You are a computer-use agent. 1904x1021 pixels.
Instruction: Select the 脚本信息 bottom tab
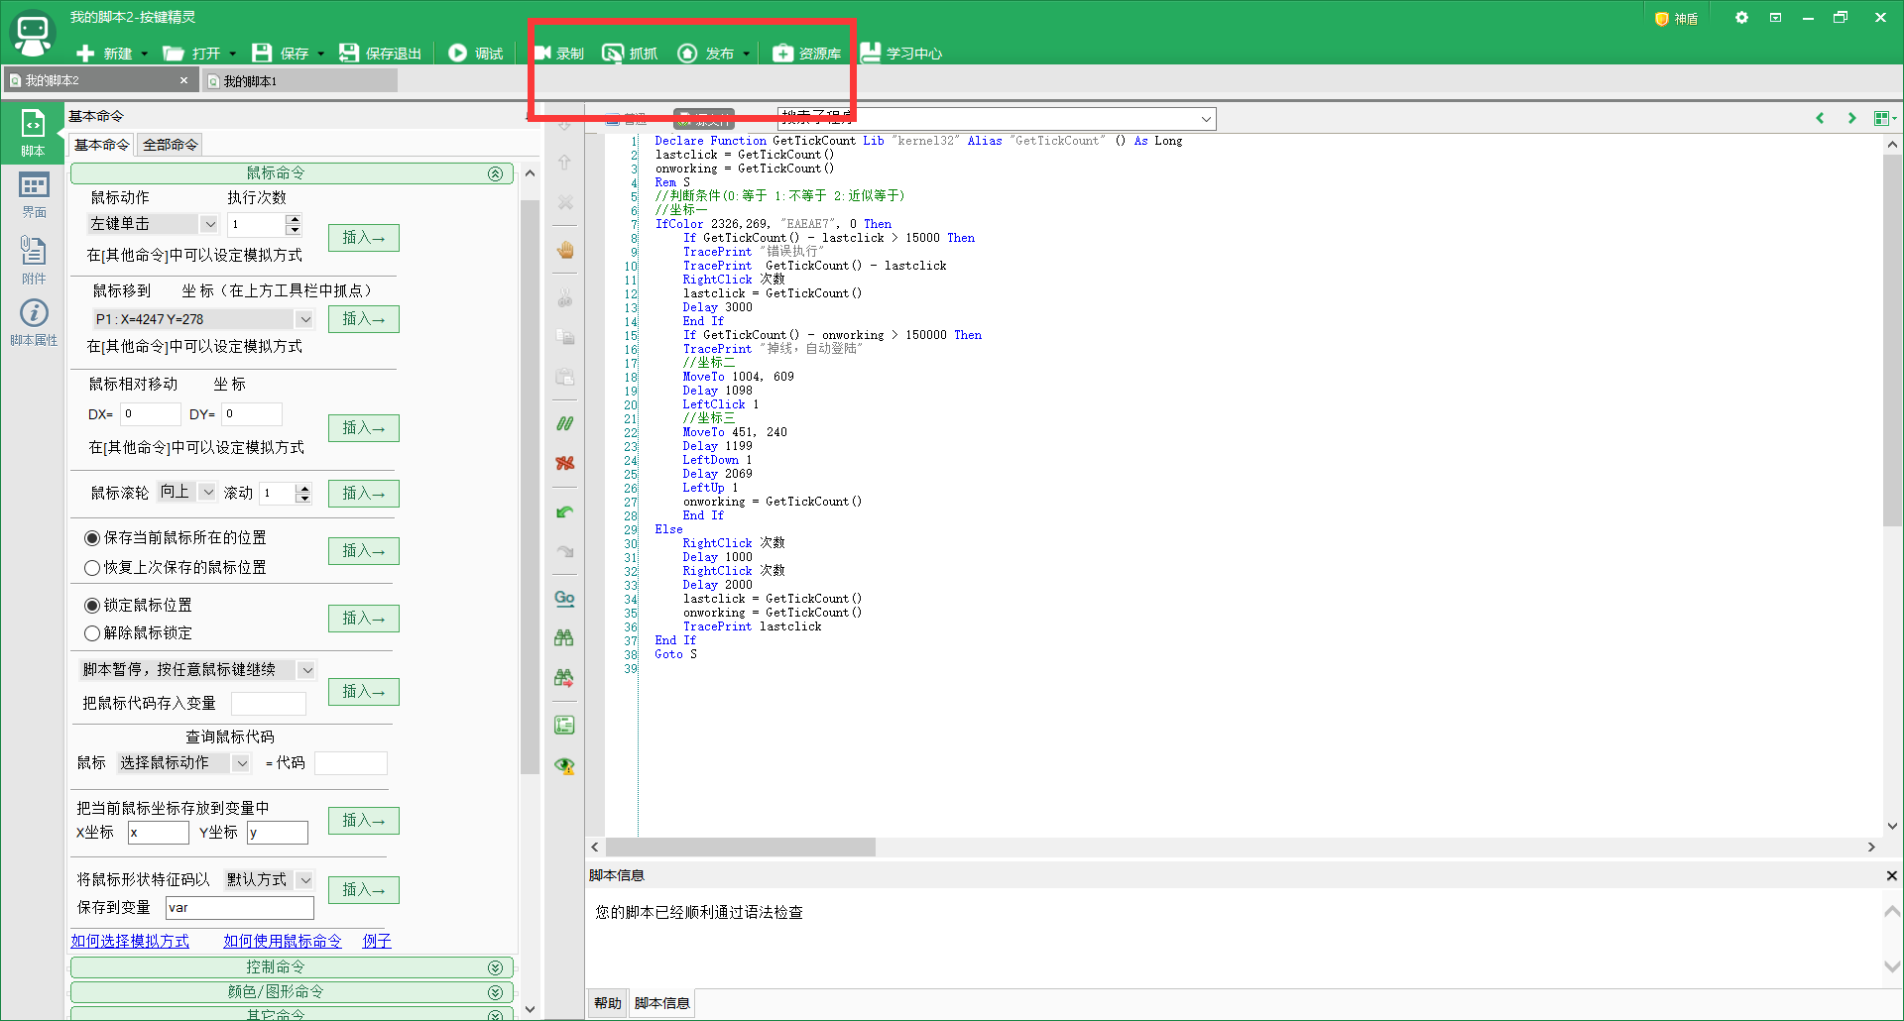click(662, 1003)
